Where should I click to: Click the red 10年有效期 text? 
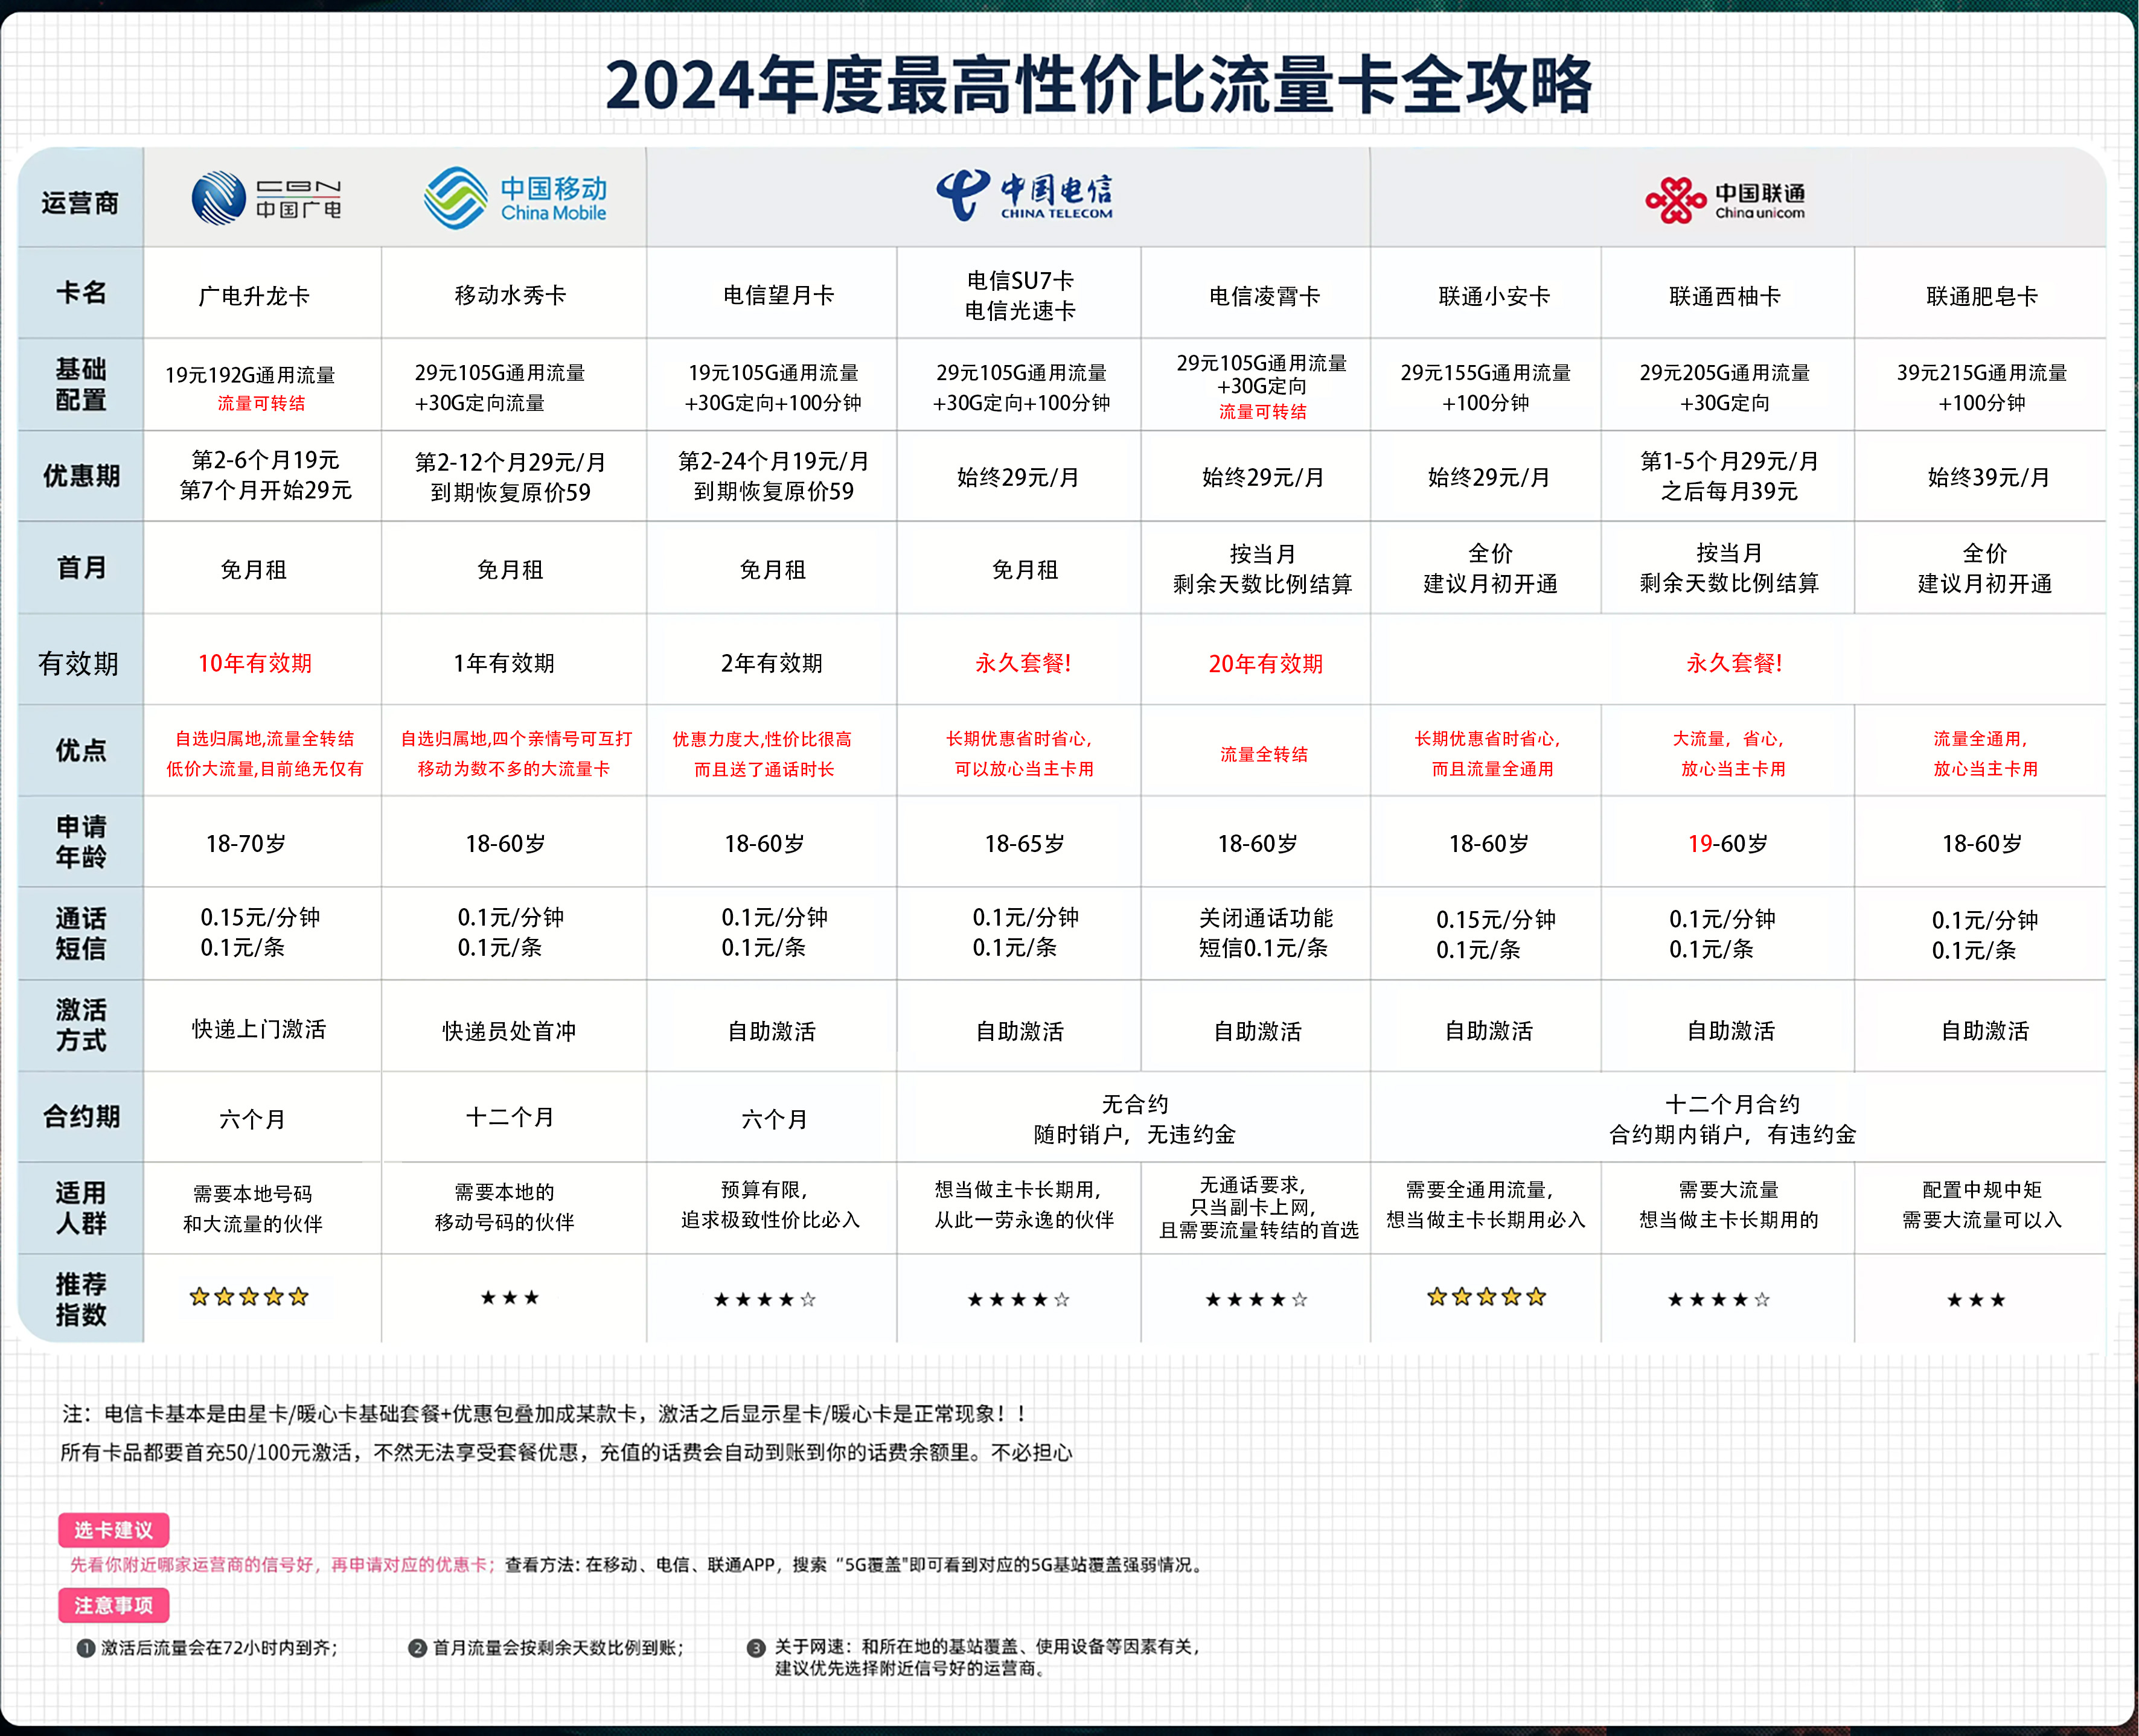(x=254, y=663)
